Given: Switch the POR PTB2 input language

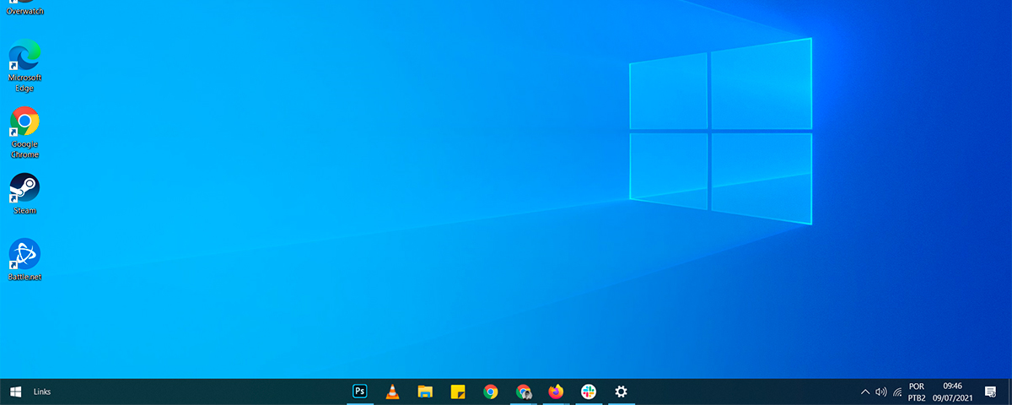Looking at the screenshot, I should [x=917, y=391].
